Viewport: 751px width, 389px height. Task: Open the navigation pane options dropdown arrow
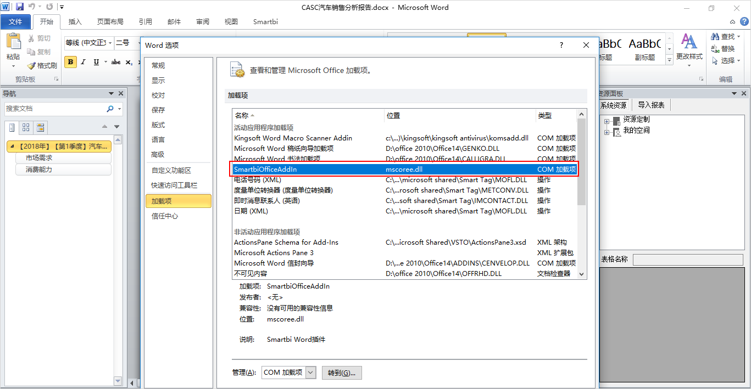(x=112, y=94)
